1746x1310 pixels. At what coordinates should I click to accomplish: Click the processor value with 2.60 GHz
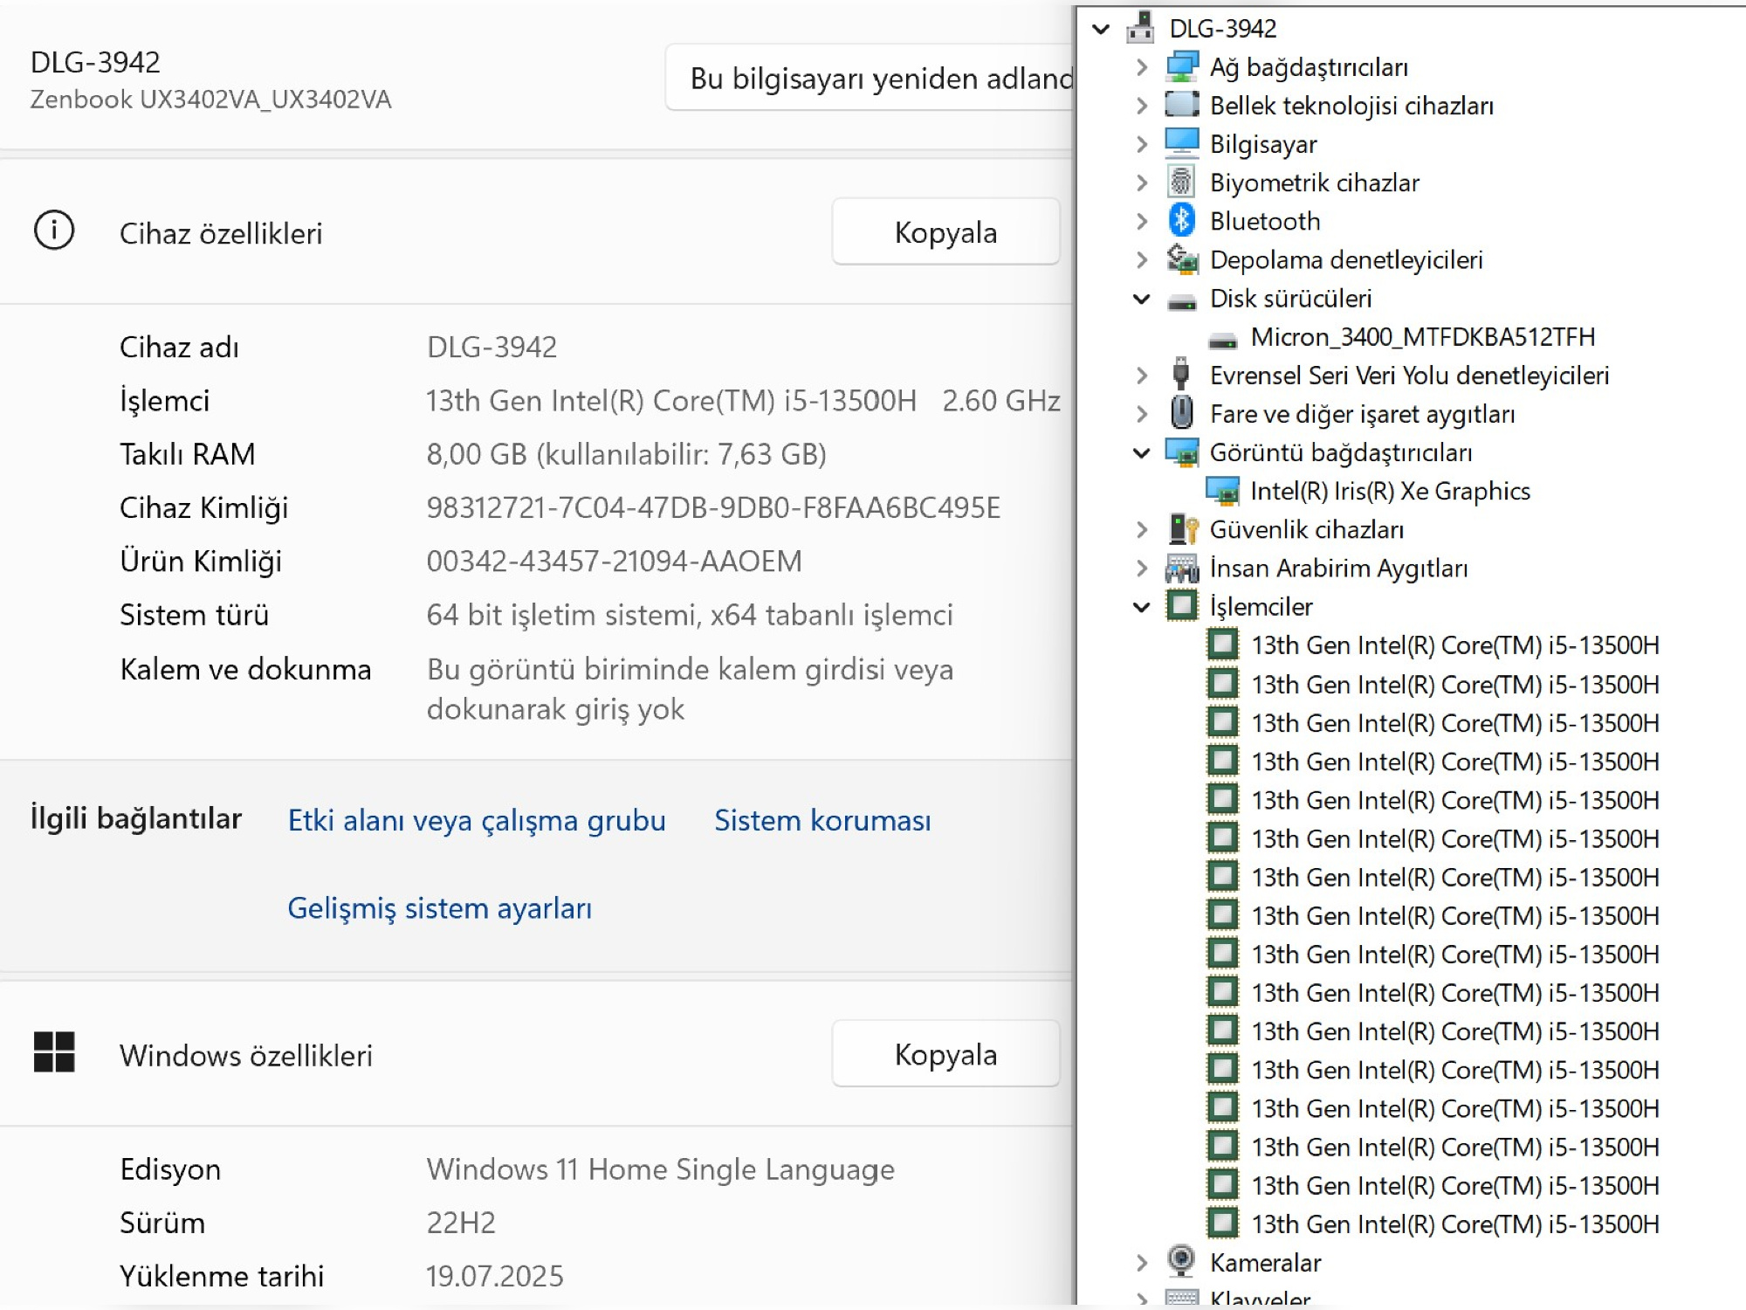coord(743,400)
